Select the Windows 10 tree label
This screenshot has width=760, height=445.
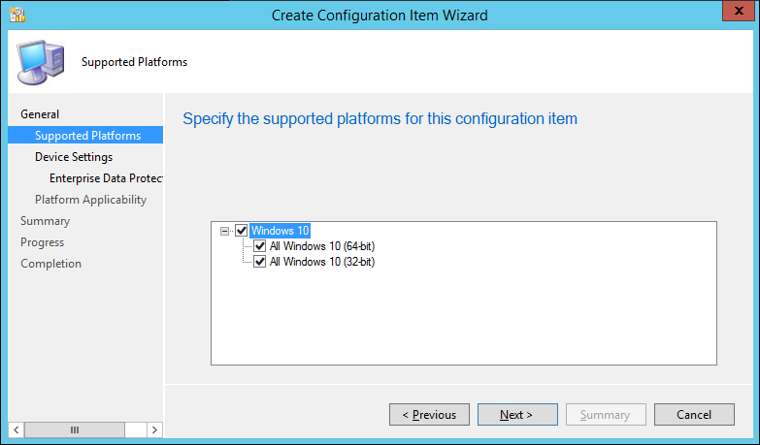click(x=280, y=231)
